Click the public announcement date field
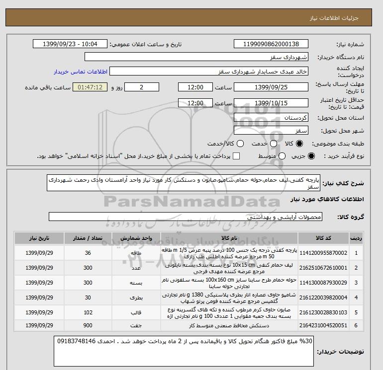The image size is (383, 370). click(70, 44)
